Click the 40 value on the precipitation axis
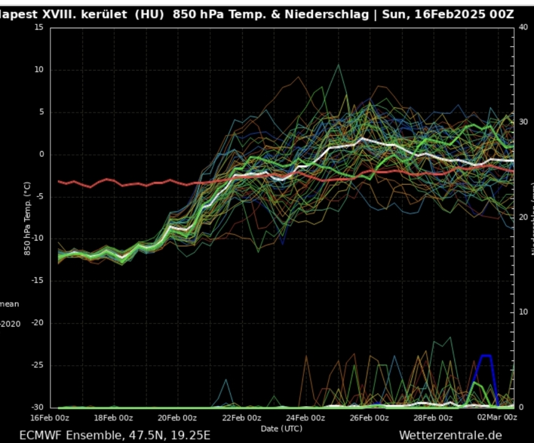The image size is (534, 443). pos(522,27)
